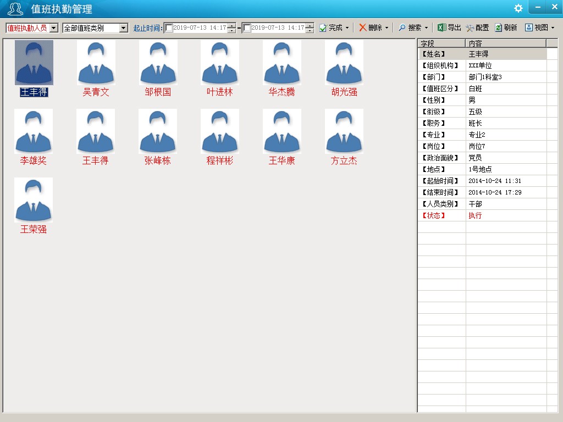Open the settings gear in title bar
This screenshot has height=422, width=563.
point(518,8)
